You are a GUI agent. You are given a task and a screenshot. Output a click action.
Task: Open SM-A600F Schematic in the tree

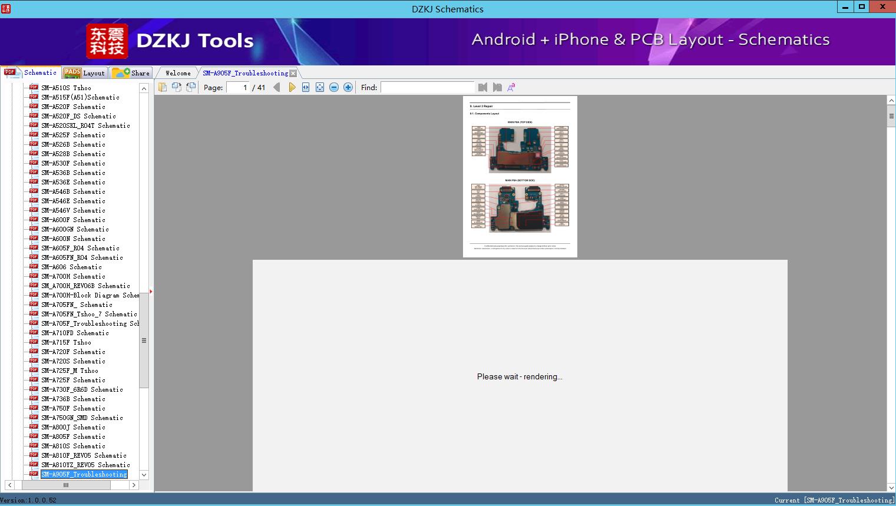click(x=73, y=220)
